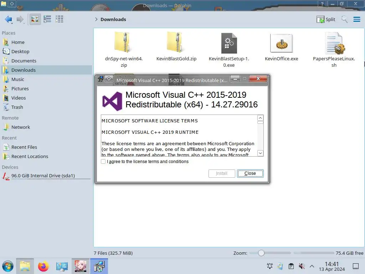
Task: Adjust the Zoom slider handle
Action: pos(261,253)
